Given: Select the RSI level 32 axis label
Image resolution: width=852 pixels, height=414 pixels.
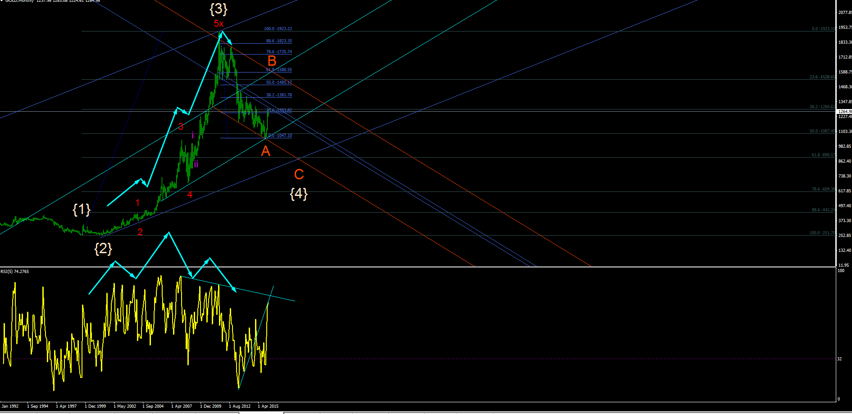Looking at the screenshot, I should click(x=839, y=359).
